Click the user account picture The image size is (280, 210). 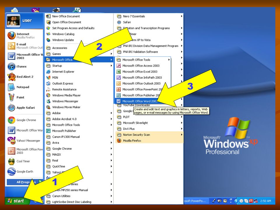13,20
